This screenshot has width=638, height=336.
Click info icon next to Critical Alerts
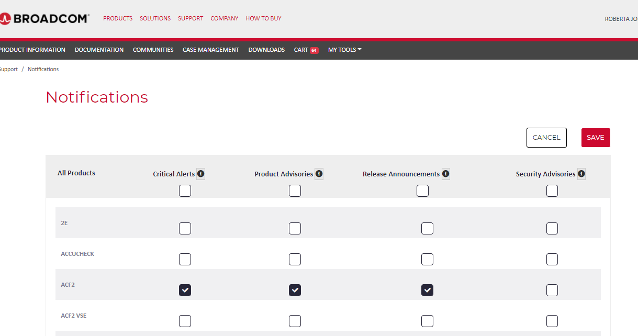click(201, 174)
